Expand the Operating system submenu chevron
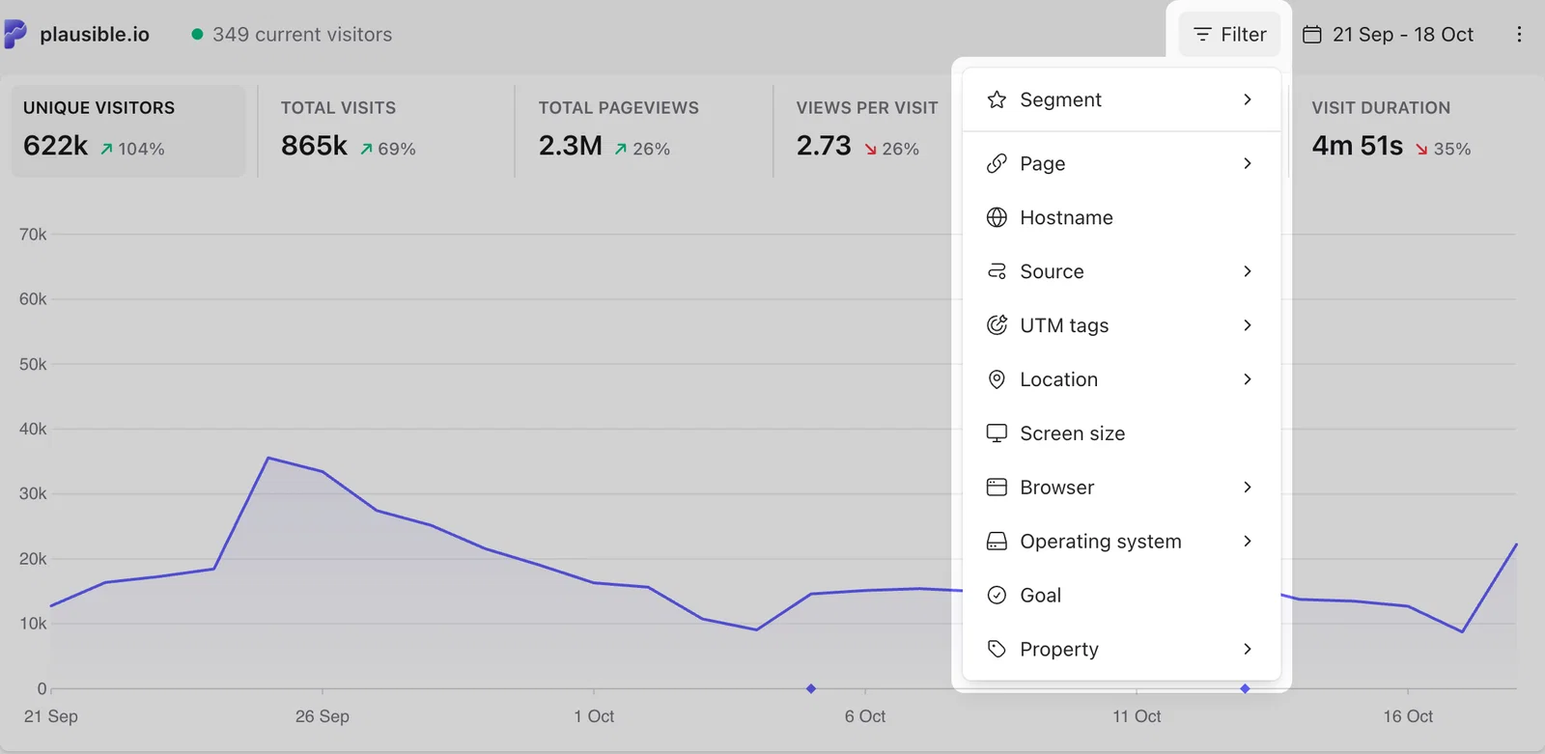The width and height of the screenshot is (1545, 754). click(x=1248, y=542)
